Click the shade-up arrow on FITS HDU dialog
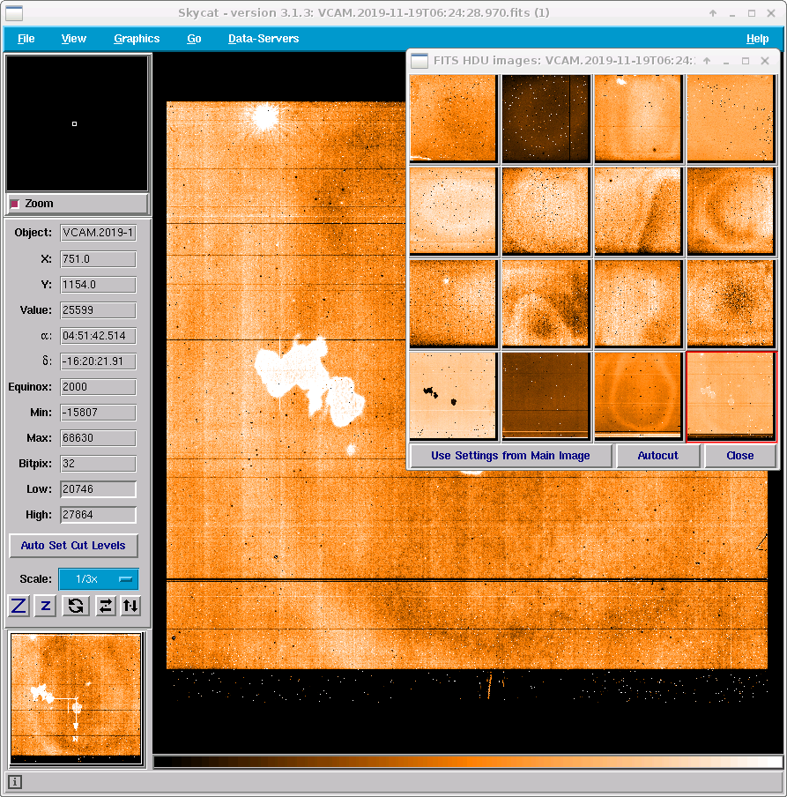 706,61
